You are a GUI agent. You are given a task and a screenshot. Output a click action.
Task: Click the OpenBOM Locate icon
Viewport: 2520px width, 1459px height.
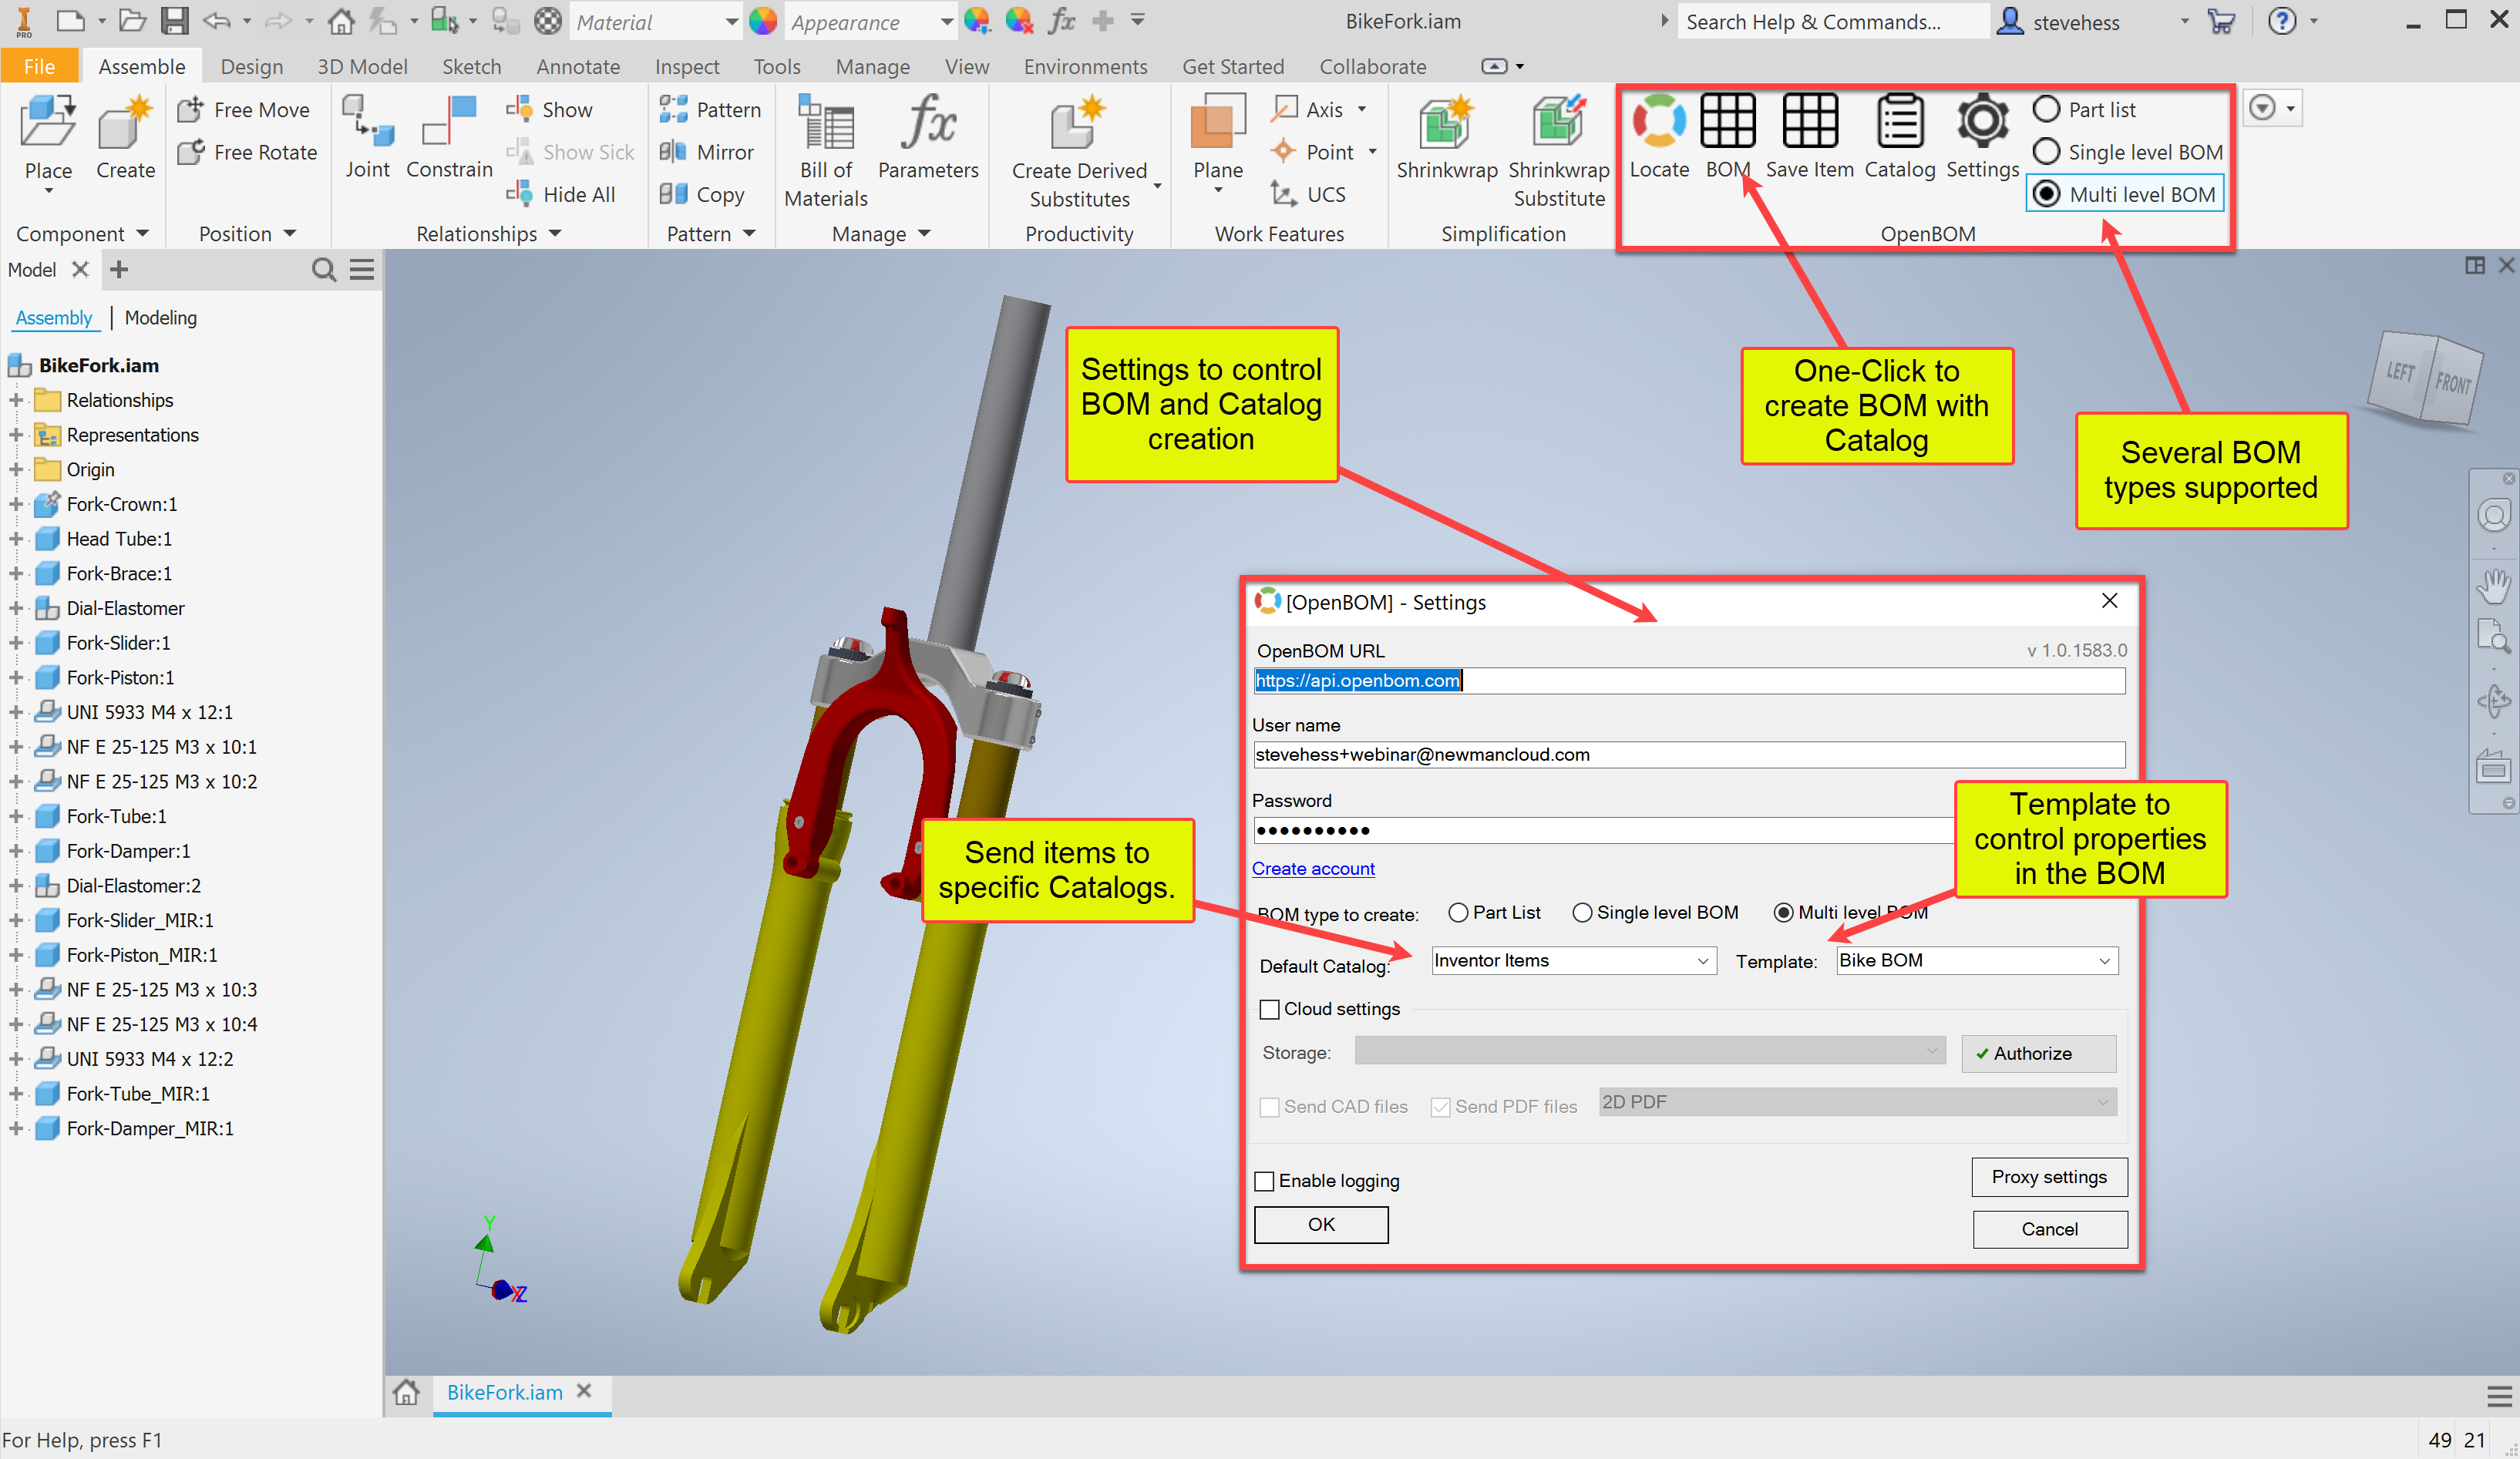pyautogui.click(x=1658, y=122)
